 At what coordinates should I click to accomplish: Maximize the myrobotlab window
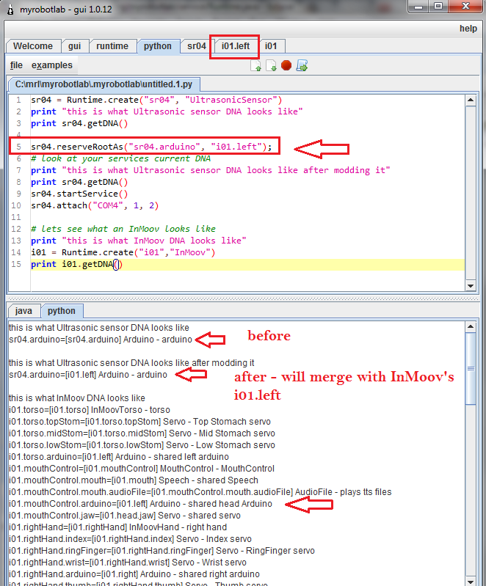click(x=438, y=6)
